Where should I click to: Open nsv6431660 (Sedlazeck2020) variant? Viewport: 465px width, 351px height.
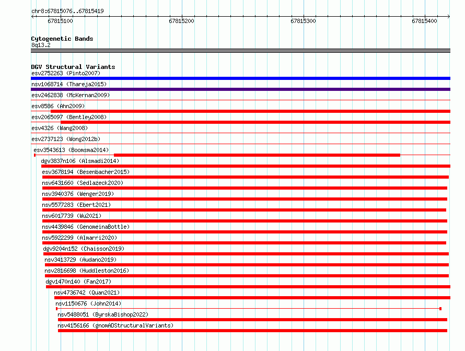[83, 183]
